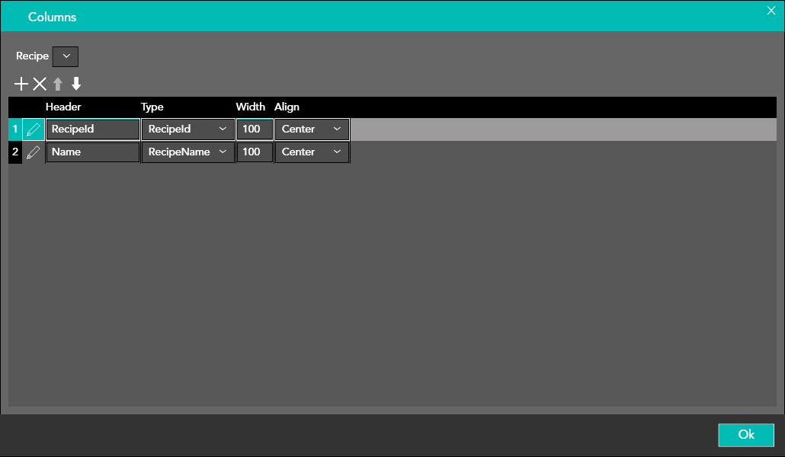Click pencil edit icon in row 2
Image resolution: width=785 pixels, height=457 pixels.
coord(33,152)
